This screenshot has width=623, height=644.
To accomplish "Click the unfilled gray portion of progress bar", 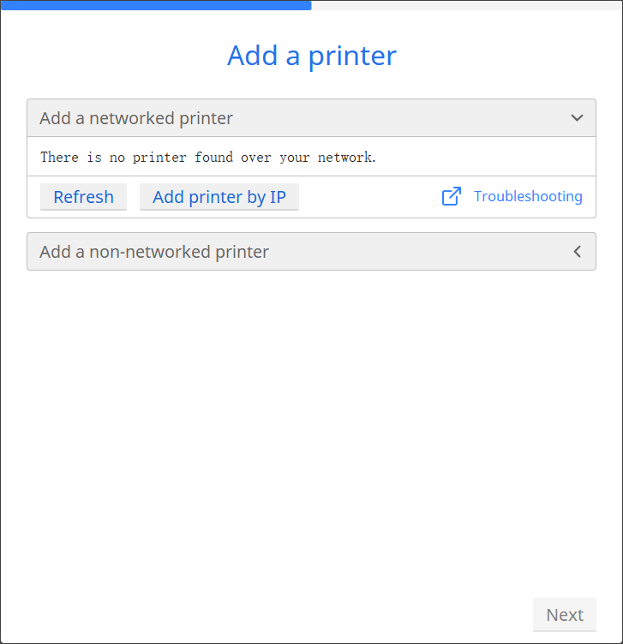I will [x=467, y=5].
